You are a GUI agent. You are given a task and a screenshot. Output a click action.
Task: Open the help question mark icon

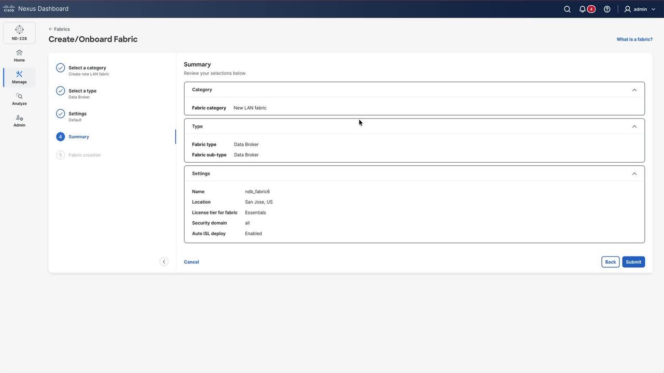[607, 9]
